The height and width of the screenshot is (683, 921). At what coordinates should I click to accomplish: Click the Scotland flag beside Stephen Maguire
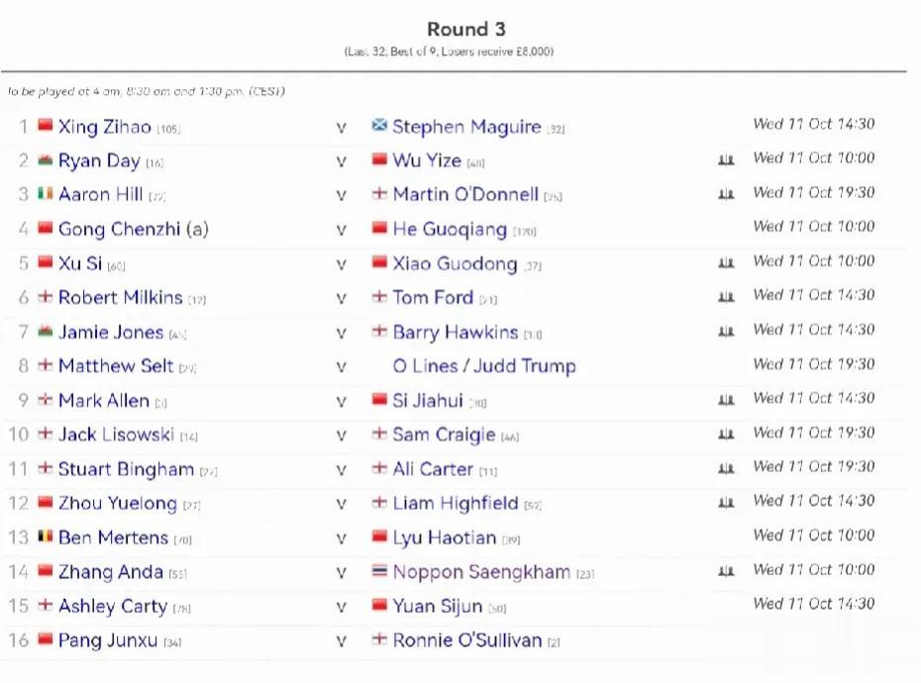tap(379, 125)
